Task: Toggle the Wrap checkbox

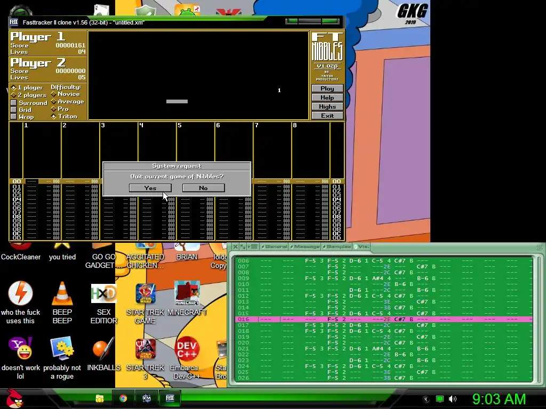Action: click(x=13, y=117)
